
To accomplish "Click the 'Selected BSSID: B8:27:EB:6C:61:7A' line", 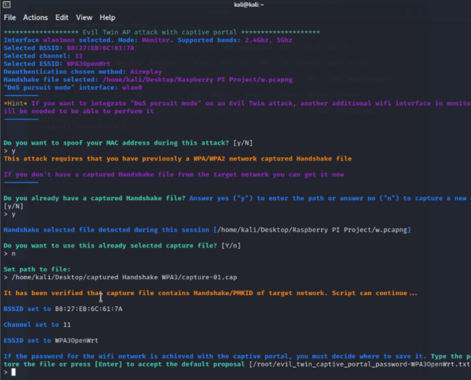I will 69,48.
